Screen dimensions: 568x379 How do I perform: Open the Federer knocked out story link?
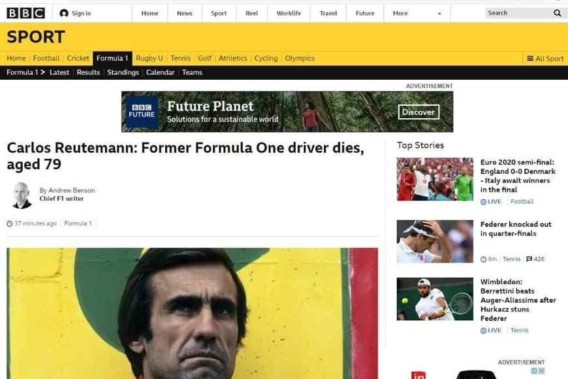[516, 229]
